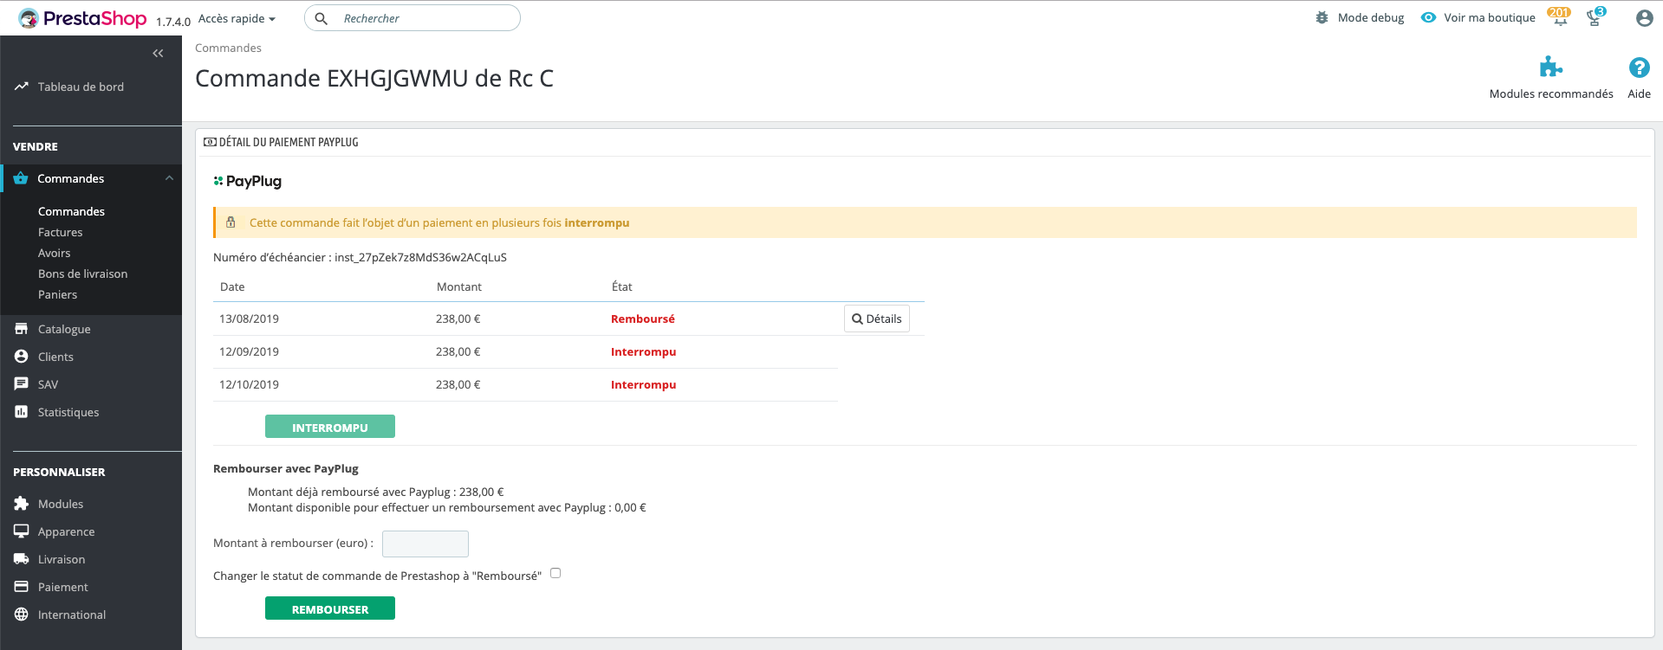Click the État column header
Screen dimensions: 1663x650
622,286
